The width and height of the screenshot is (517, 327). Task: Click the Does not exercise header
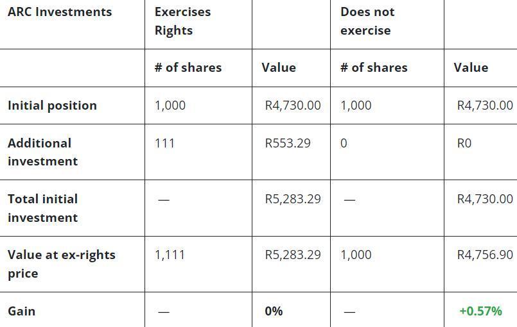click(367, 21)
